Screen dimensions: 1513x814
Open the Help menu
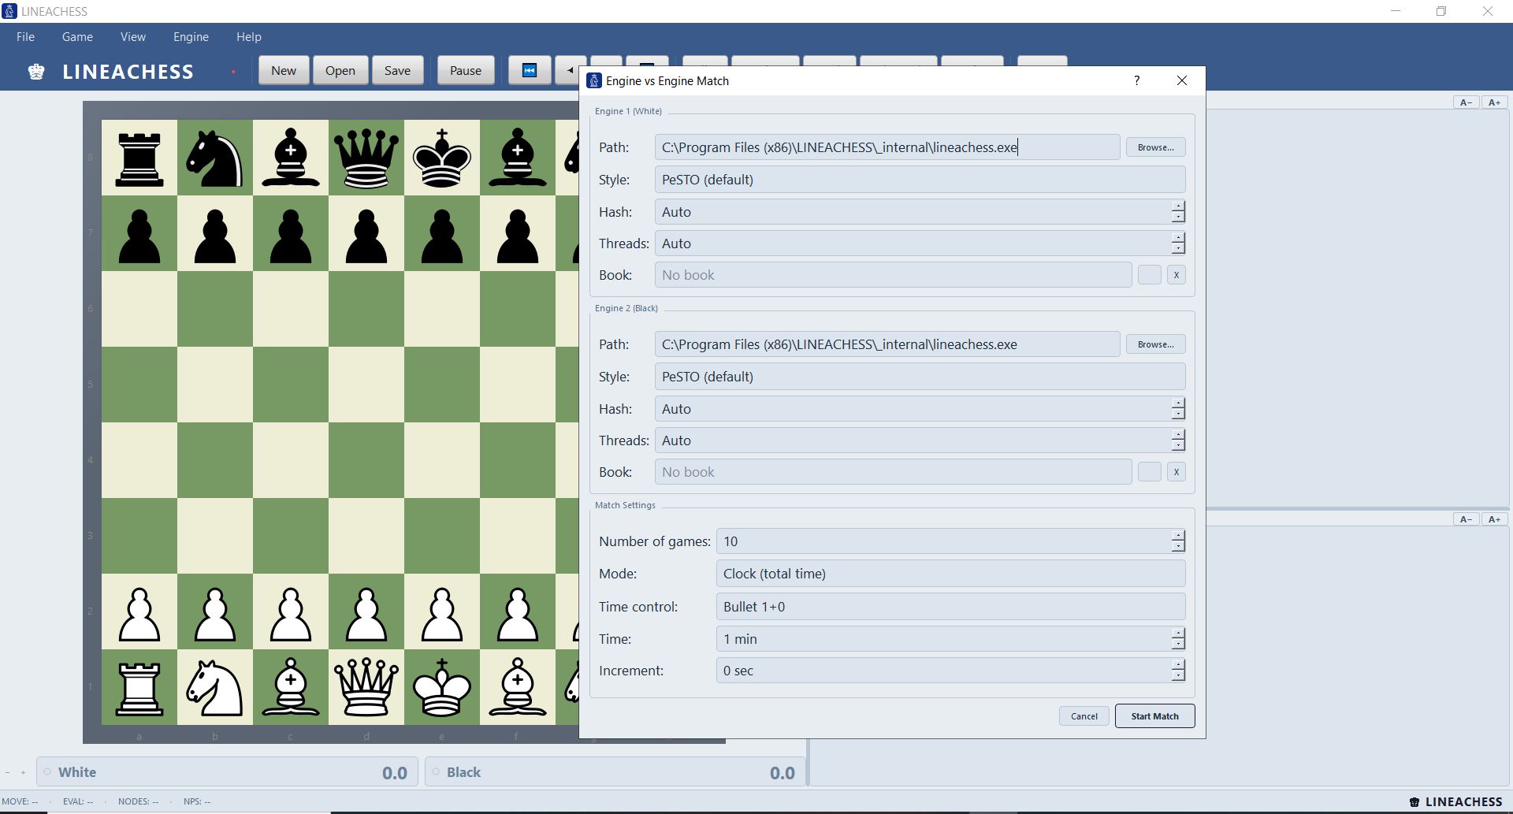[248, 36]
